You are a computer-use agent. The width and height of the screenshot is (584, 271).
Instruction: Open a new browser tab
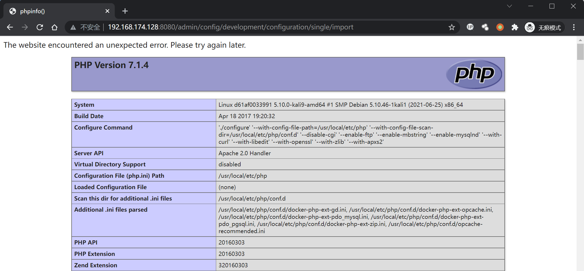coord(125,11)
